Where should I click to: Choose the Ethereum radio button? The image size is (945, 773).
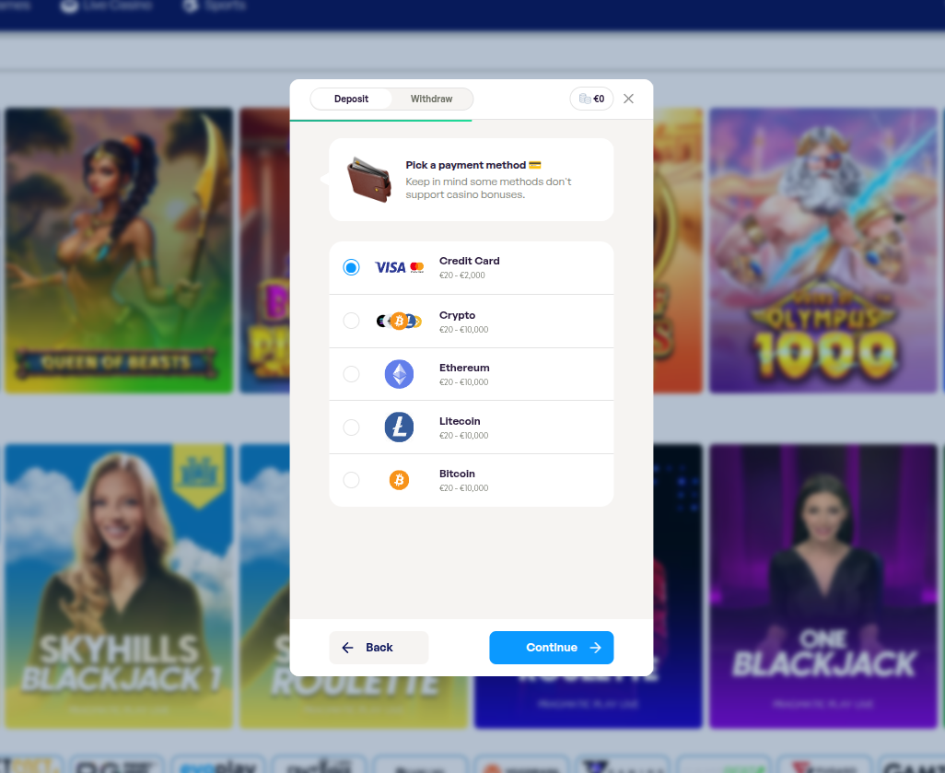point(351,374)
